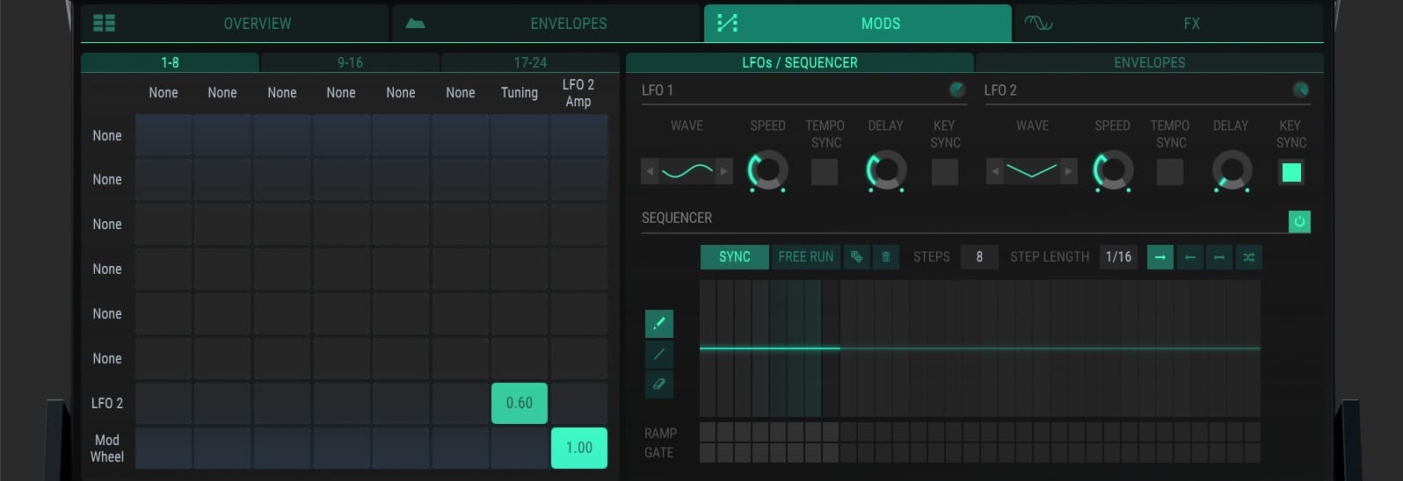Switch to the Overview tab

235,23
